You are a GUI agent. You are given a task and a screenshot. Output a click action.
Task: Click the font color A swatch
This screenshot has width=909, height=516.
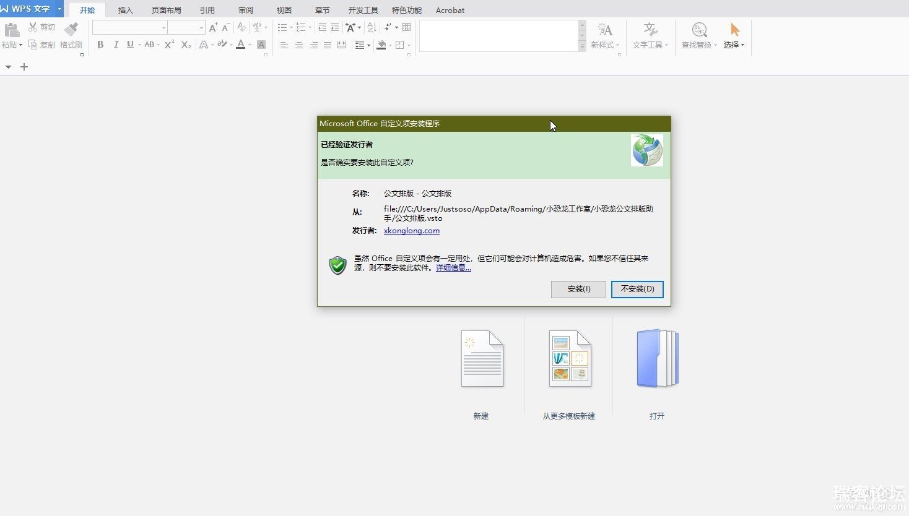(x=241, y=45)
